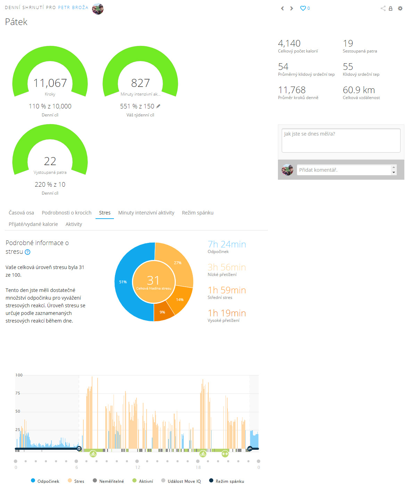This screenshot has width=412, height=504.
Task: Open stress info help question mark
Action: pyautogui.click(x=28, y=252)
